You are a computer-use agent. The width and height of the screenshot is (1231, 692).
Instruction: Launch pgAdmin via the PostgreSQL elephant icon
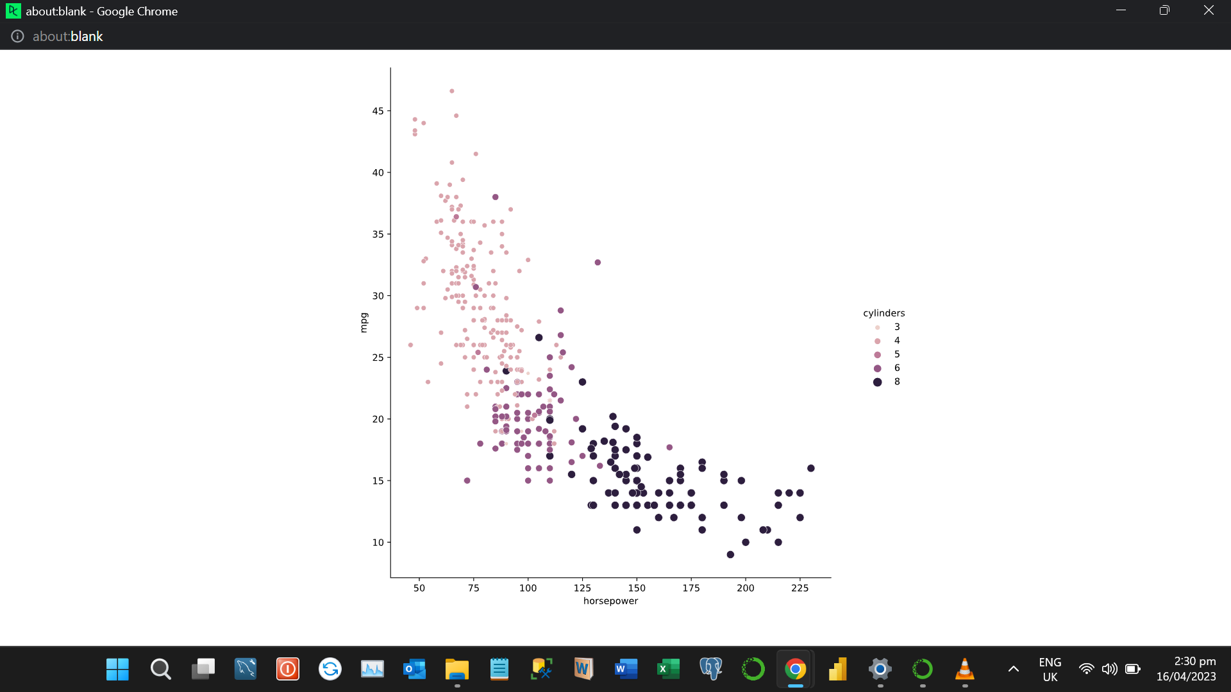710,668
